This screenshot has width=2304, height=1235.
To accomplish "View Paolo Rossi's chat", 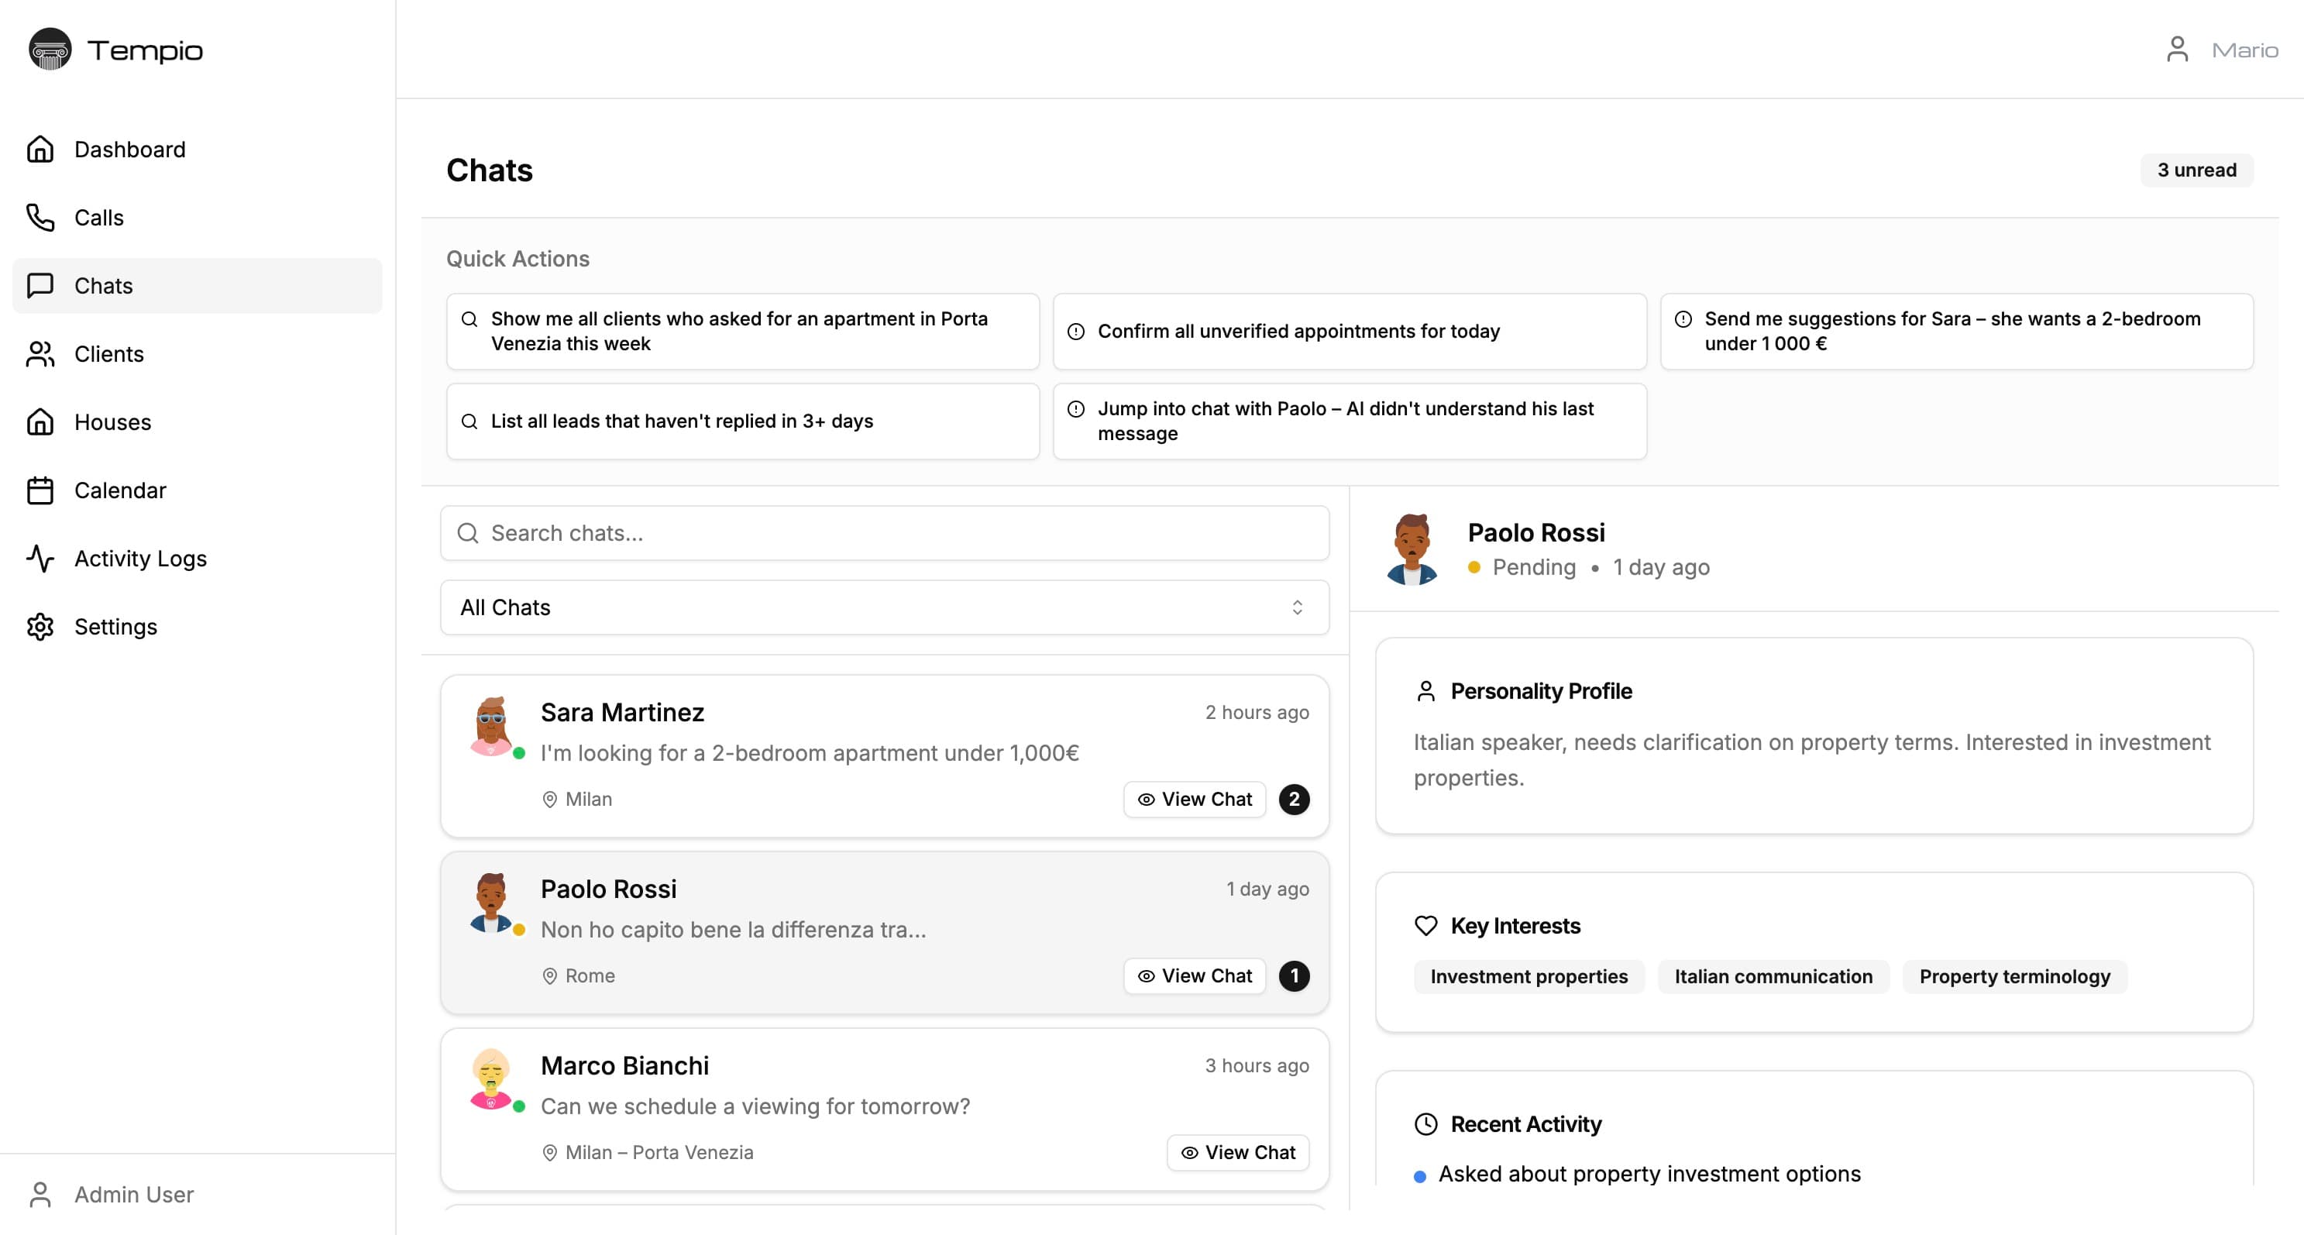I will [1194, 975].
